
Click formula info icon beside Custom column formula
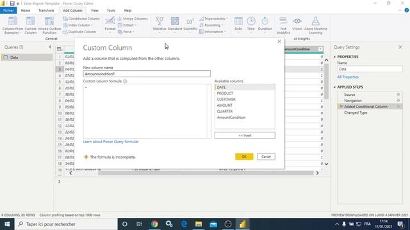pos(125,81)
